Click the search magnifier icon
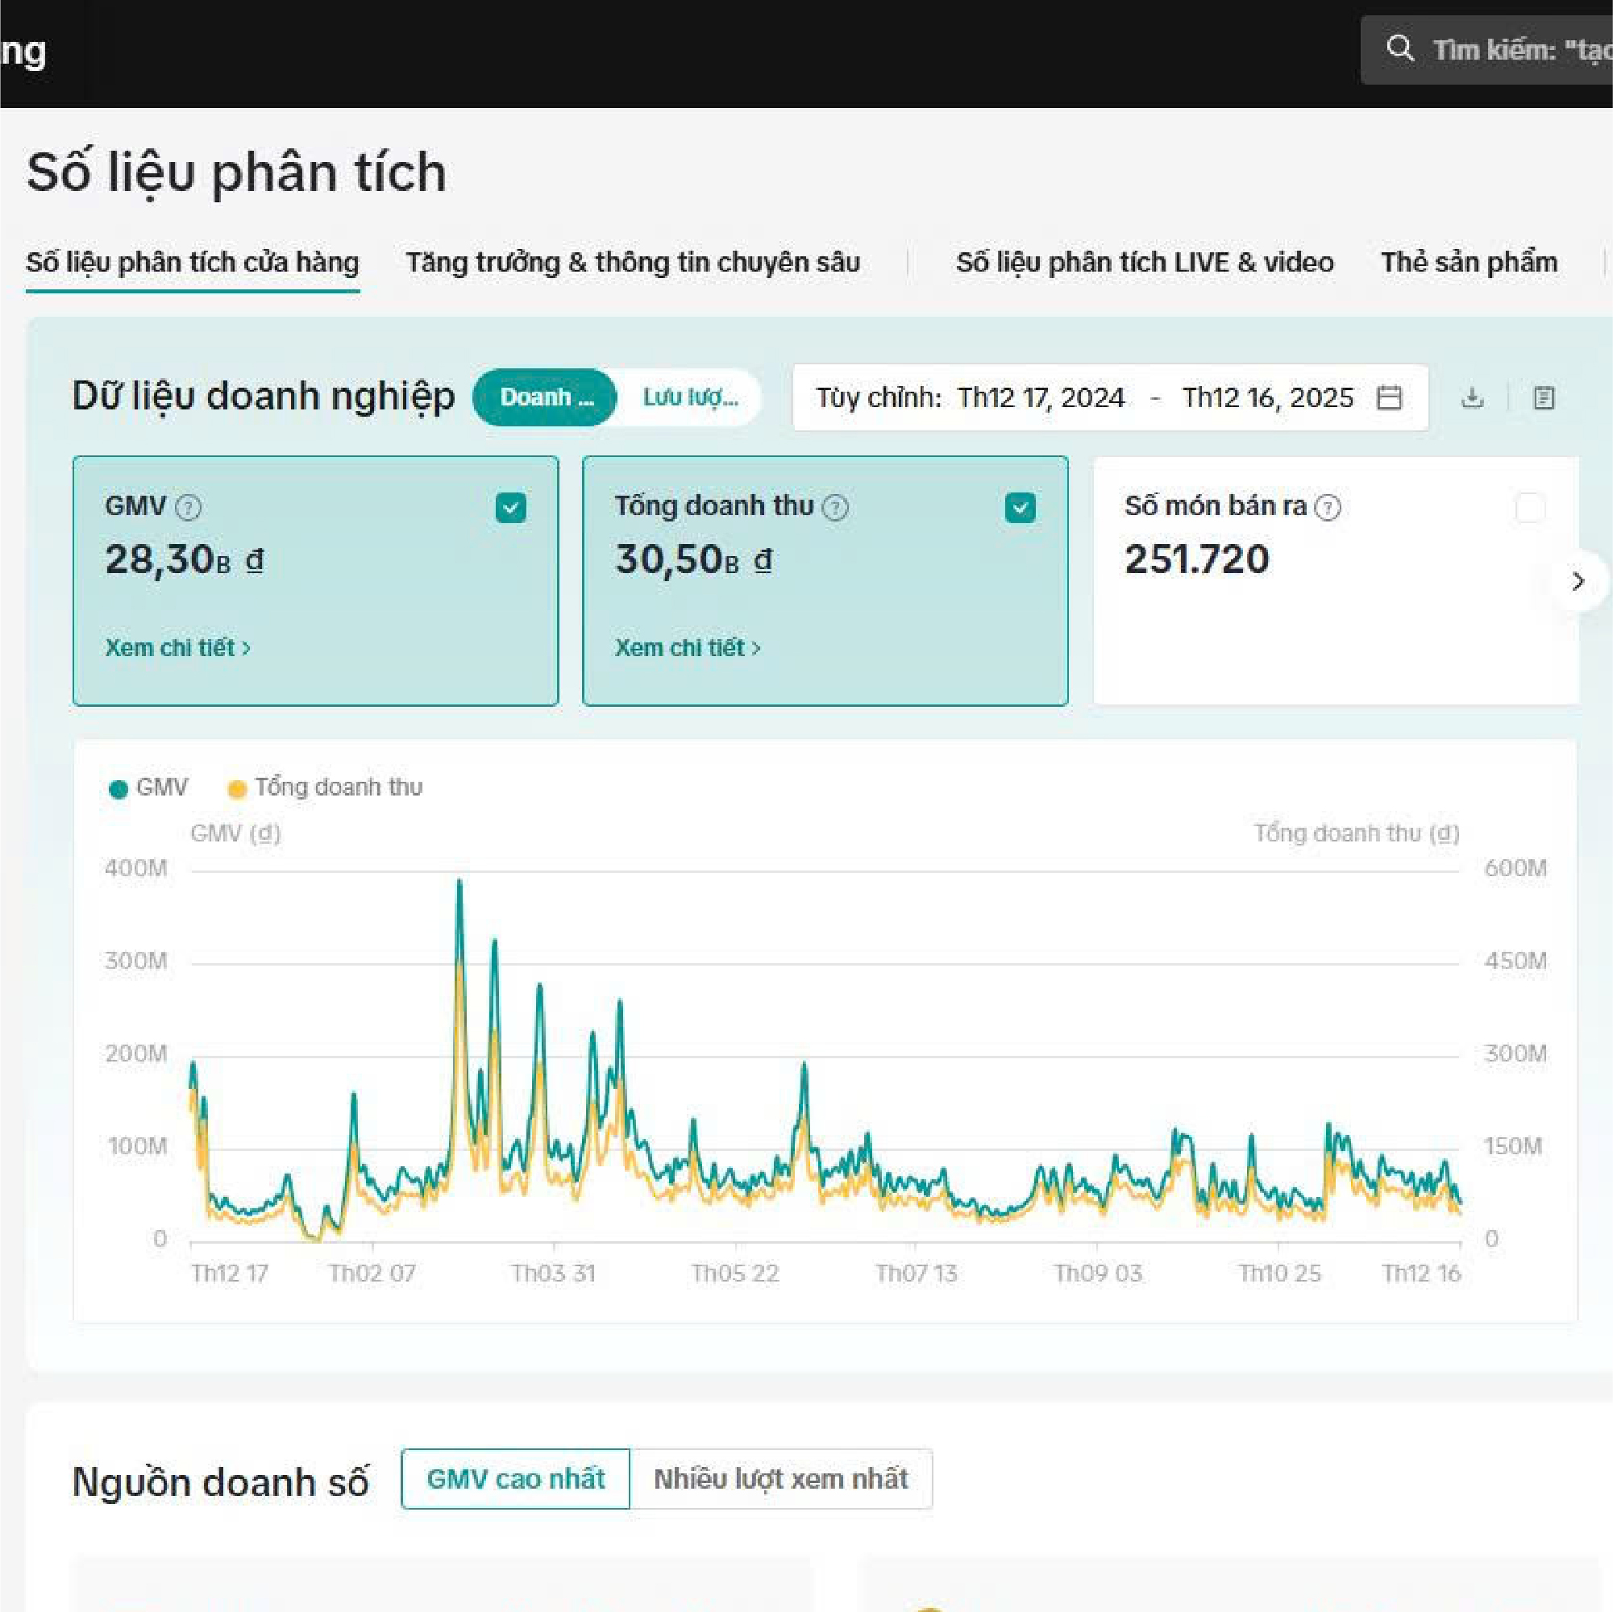Viewport: 1613px width, 1612px height. coord(1400,49)
